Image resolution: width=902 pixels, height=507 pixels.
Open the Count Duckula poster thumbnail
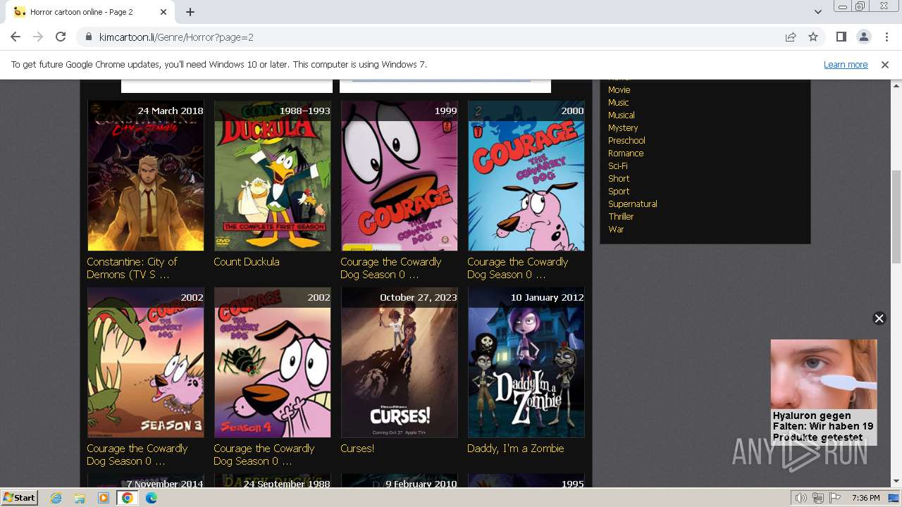click(273, 175)
